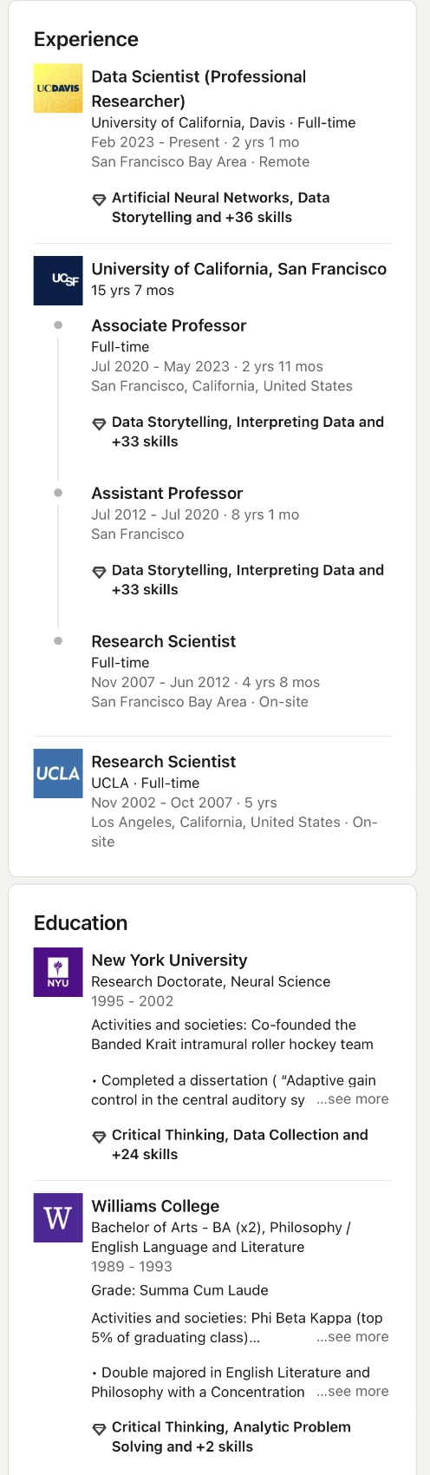
Task: Select the UCLA Research Scientist entry
Action: (x=212, y=800)
